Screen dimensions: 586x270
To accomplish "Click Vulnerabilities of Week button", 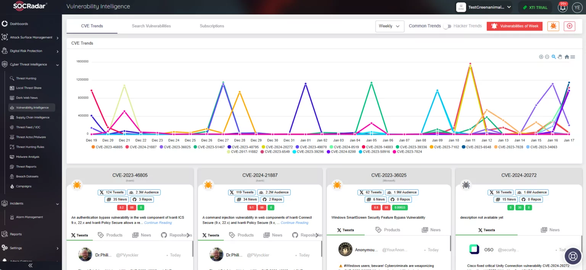I will [x=514, y=26].
